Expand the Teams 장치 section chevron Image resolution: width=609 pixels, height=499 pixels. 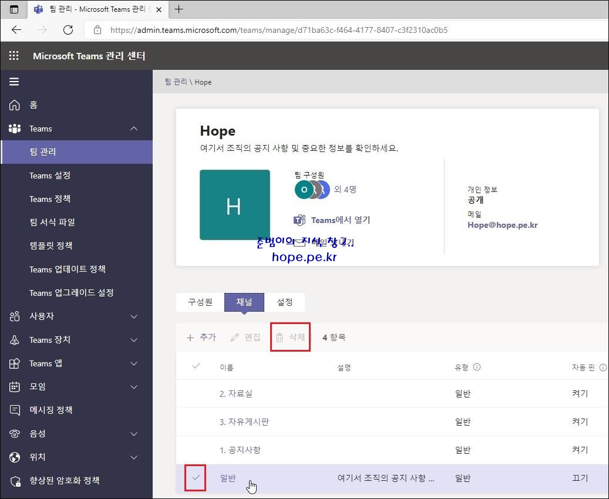(x=134, y=340)
